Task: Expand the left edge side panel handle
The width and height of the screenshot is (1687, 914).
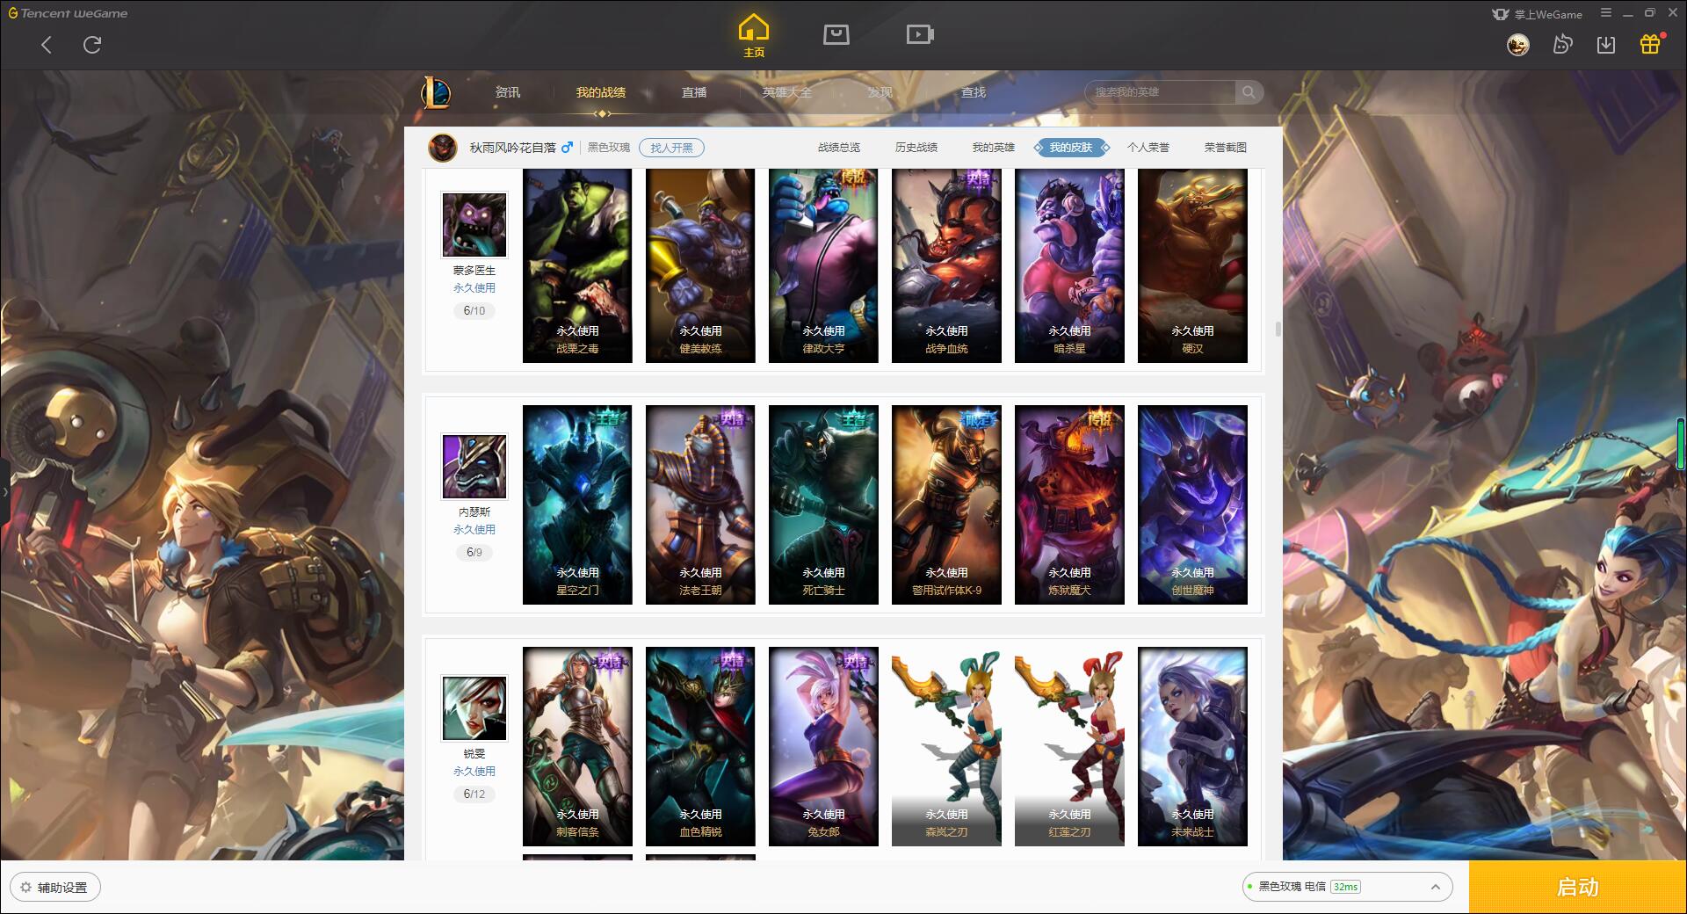Action: pyautogui.click(x=4, y=492)
